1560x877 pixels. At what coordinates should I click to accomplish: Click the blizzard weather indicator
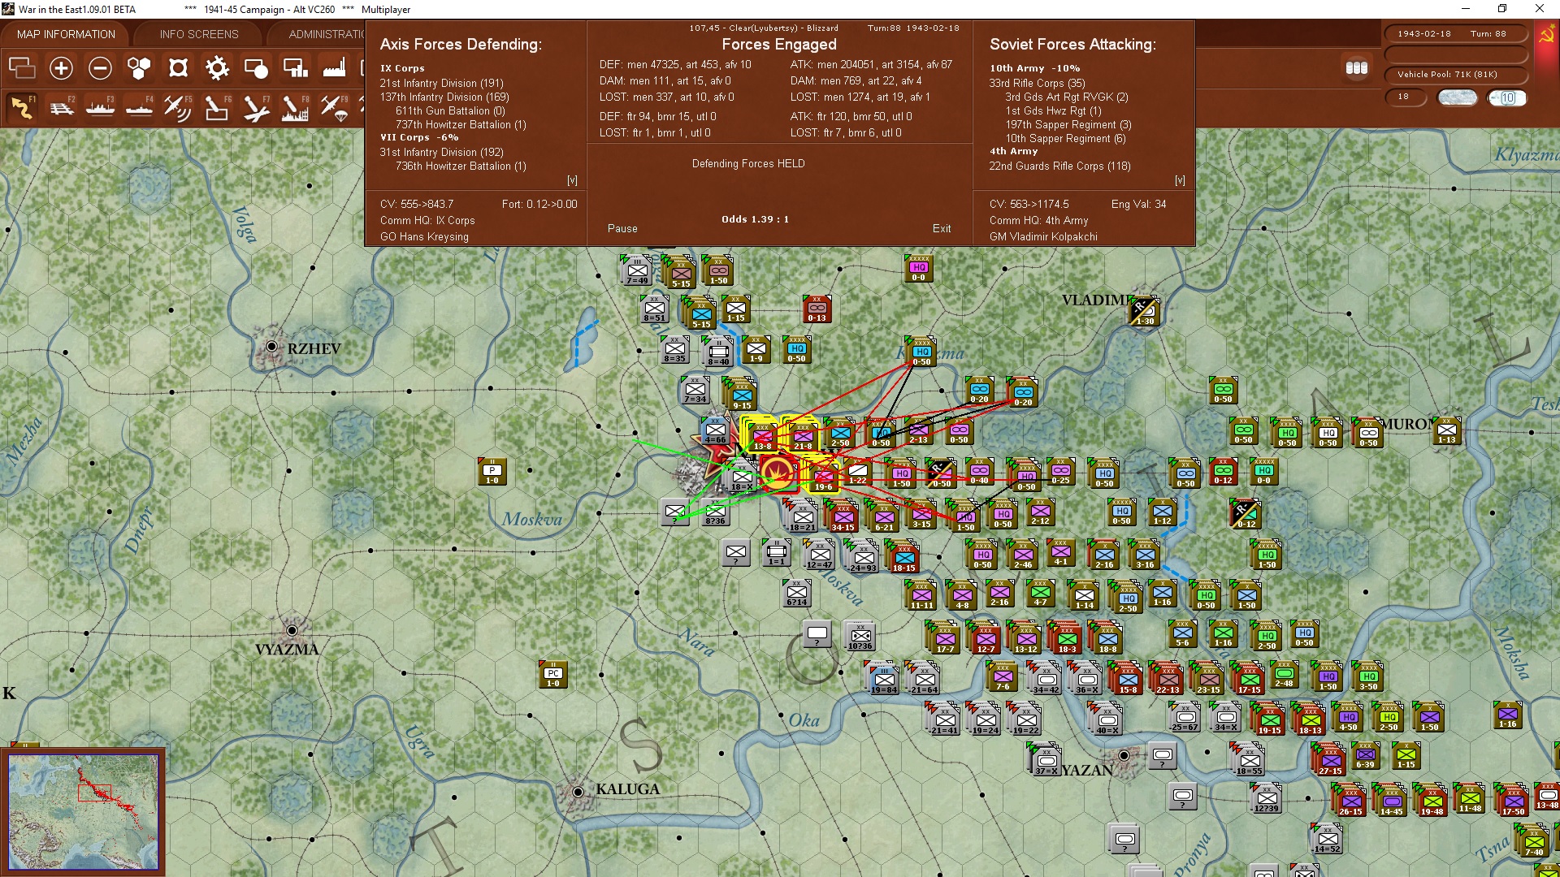click(1457, 97)
